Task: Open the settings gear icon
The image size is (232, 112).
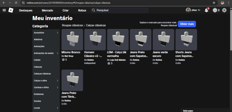Action: pos(224,10)
